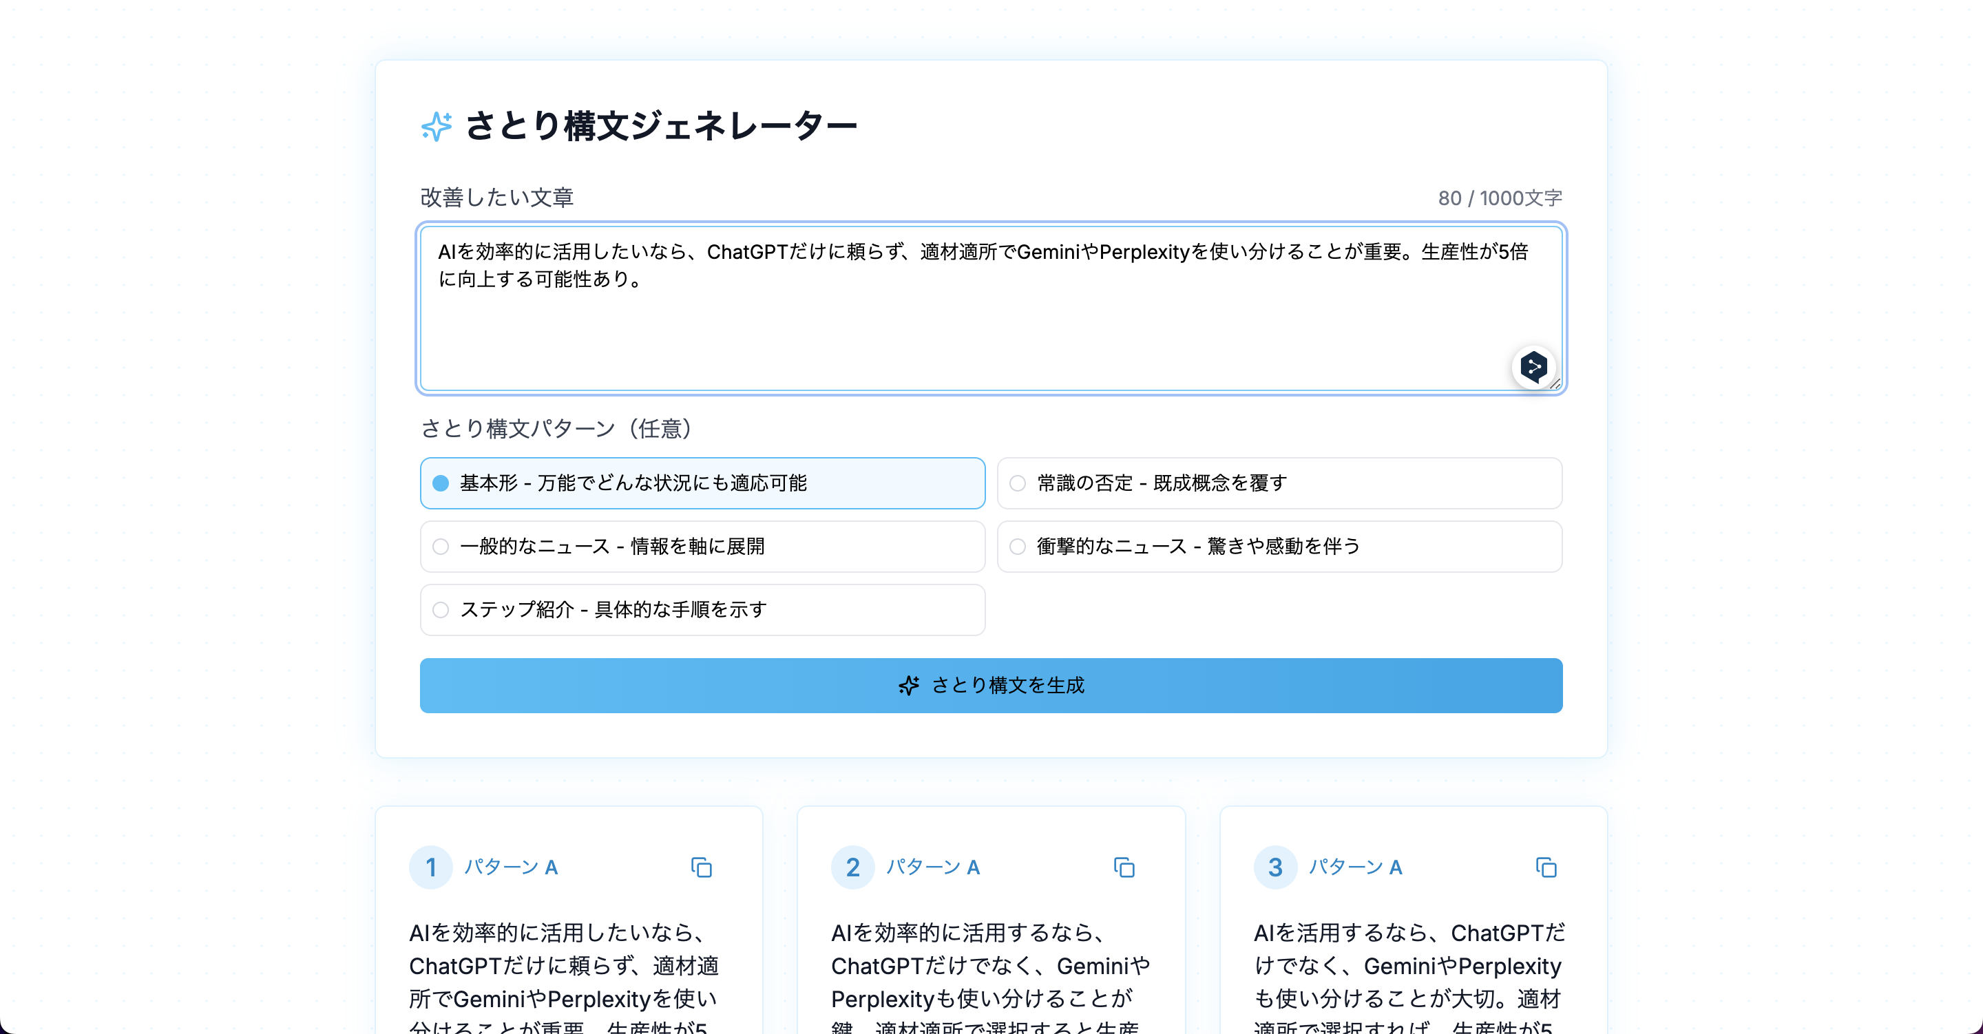Select the 常識の否定 radio option
Image resolution: width=1983 pixels, height=1034 pixels.
coord(1018,483)
